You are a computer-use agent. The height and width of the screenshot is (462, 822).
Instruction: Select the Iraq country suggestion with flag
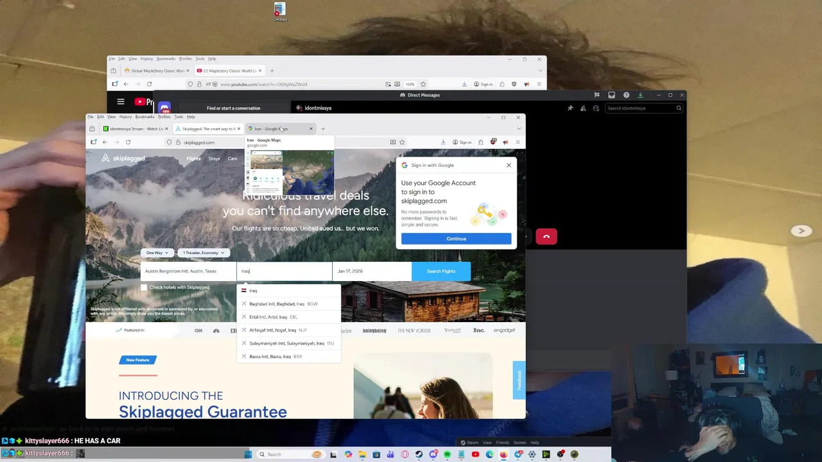tap(289, 291)
